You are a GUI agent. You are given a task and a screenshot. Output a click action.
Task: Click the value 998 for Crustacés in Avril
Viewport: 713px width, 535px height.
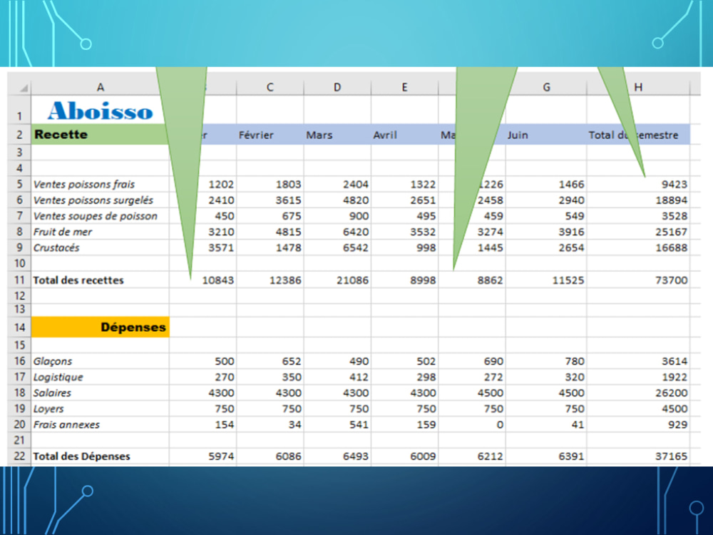[x=426, y=248]
